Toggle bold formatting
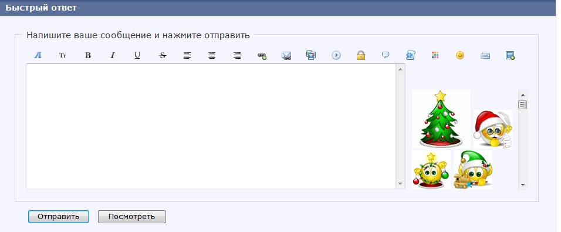This screenshot has height=232, width=561. 88,55
